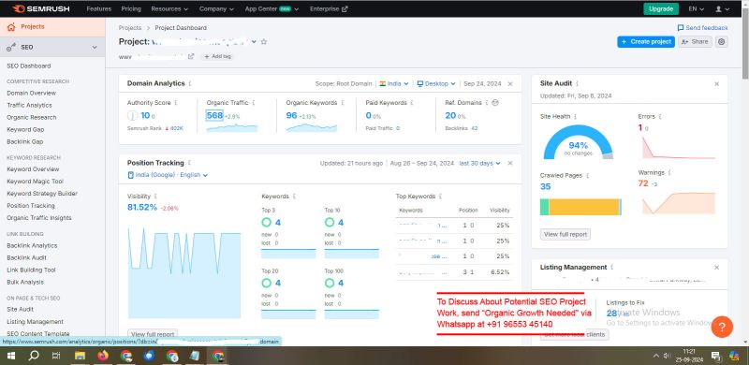Screen dimensions: 749x365
Task: Open Site Audit in sidebar
Action: point(20,309)
